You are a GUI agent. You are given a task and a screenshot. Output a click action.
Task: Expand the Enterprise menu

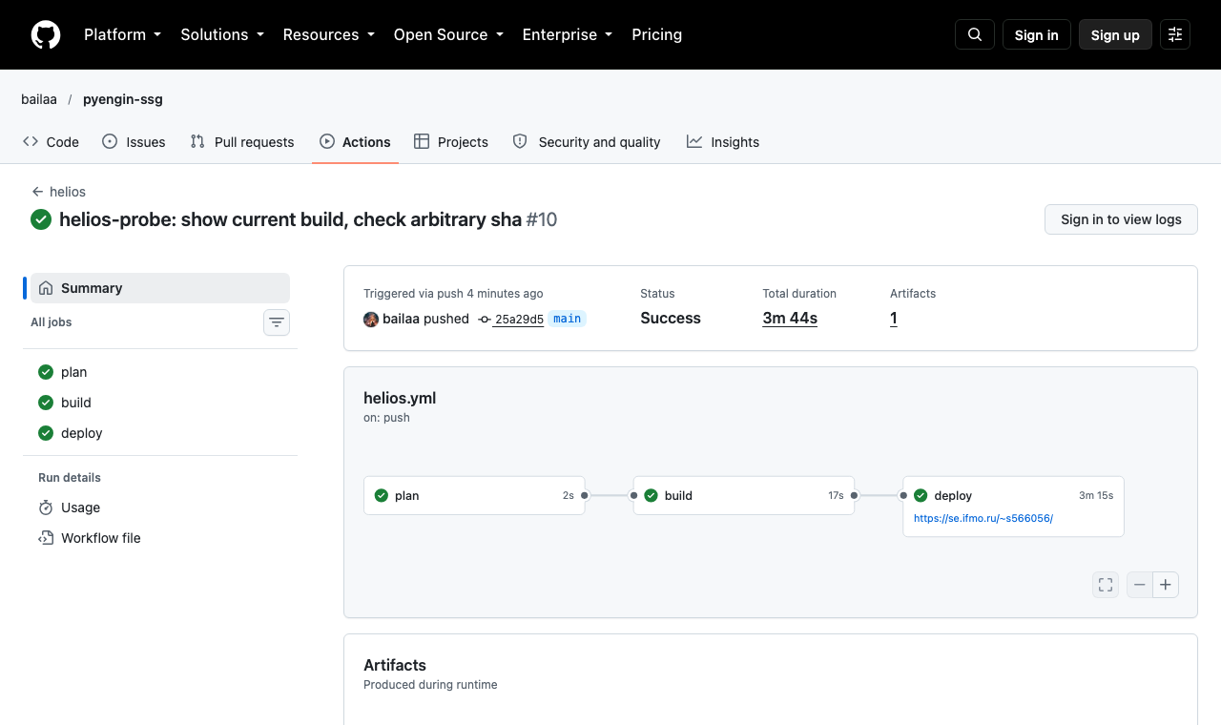tap(568, 34)
